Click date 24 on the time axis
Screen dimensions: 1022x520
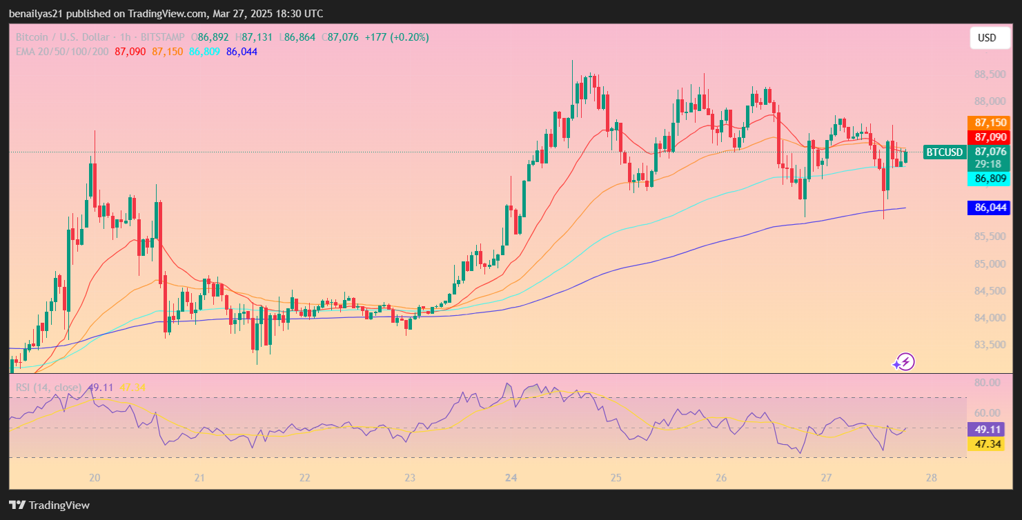pos(511,478)
